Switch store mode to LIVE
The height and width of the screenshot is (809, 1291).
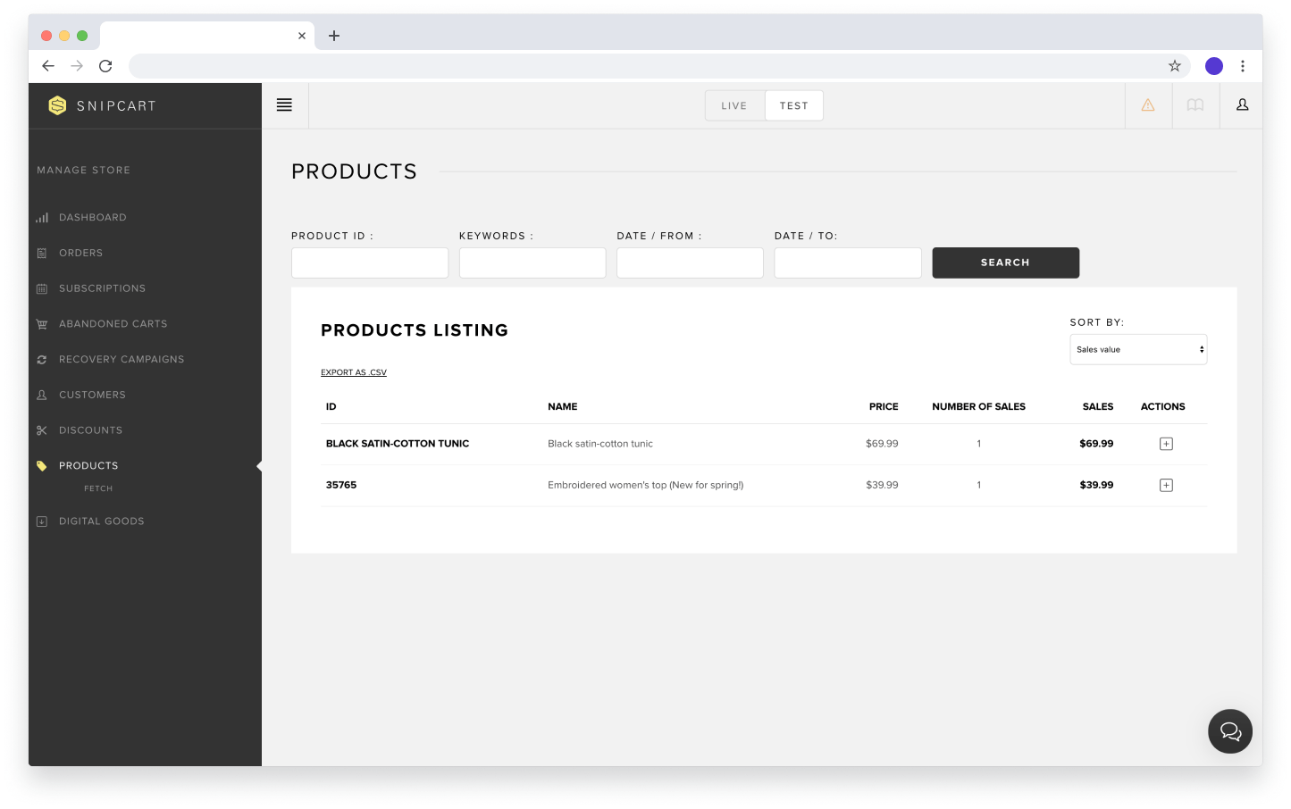pyautogui.click(x=734, y=104)
